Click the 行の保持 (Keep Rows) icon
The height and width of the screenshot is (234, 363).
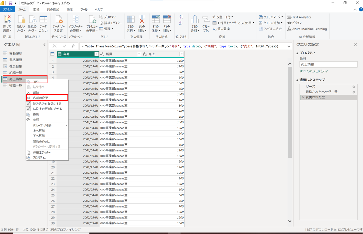tap(156, 20)
